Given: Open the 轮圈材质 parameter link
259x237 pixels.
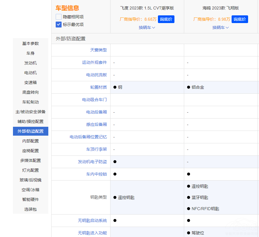Looking at the screenshot, I should [98, 87].
